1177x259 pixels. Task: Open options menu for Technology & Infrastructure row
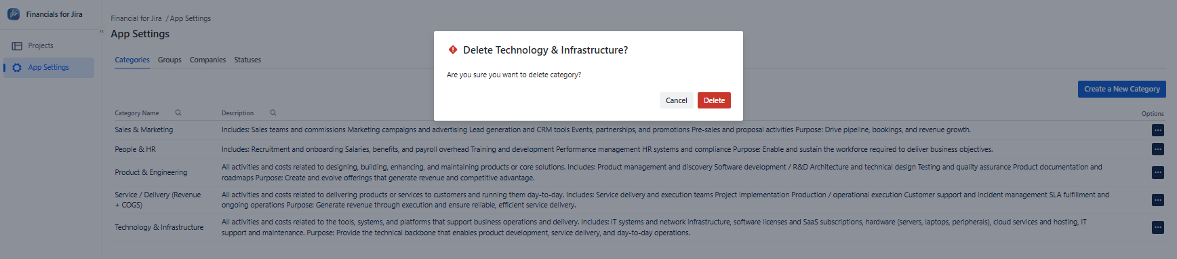tap(1157, 228)
